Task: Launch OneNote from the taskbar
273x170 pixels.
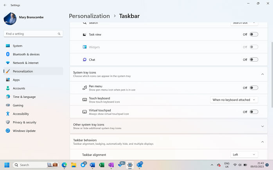Action: click(111, 165)
